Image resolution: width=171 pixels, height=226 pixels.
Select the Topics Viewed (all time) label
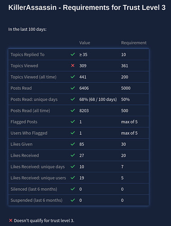[x=33, y=77]
